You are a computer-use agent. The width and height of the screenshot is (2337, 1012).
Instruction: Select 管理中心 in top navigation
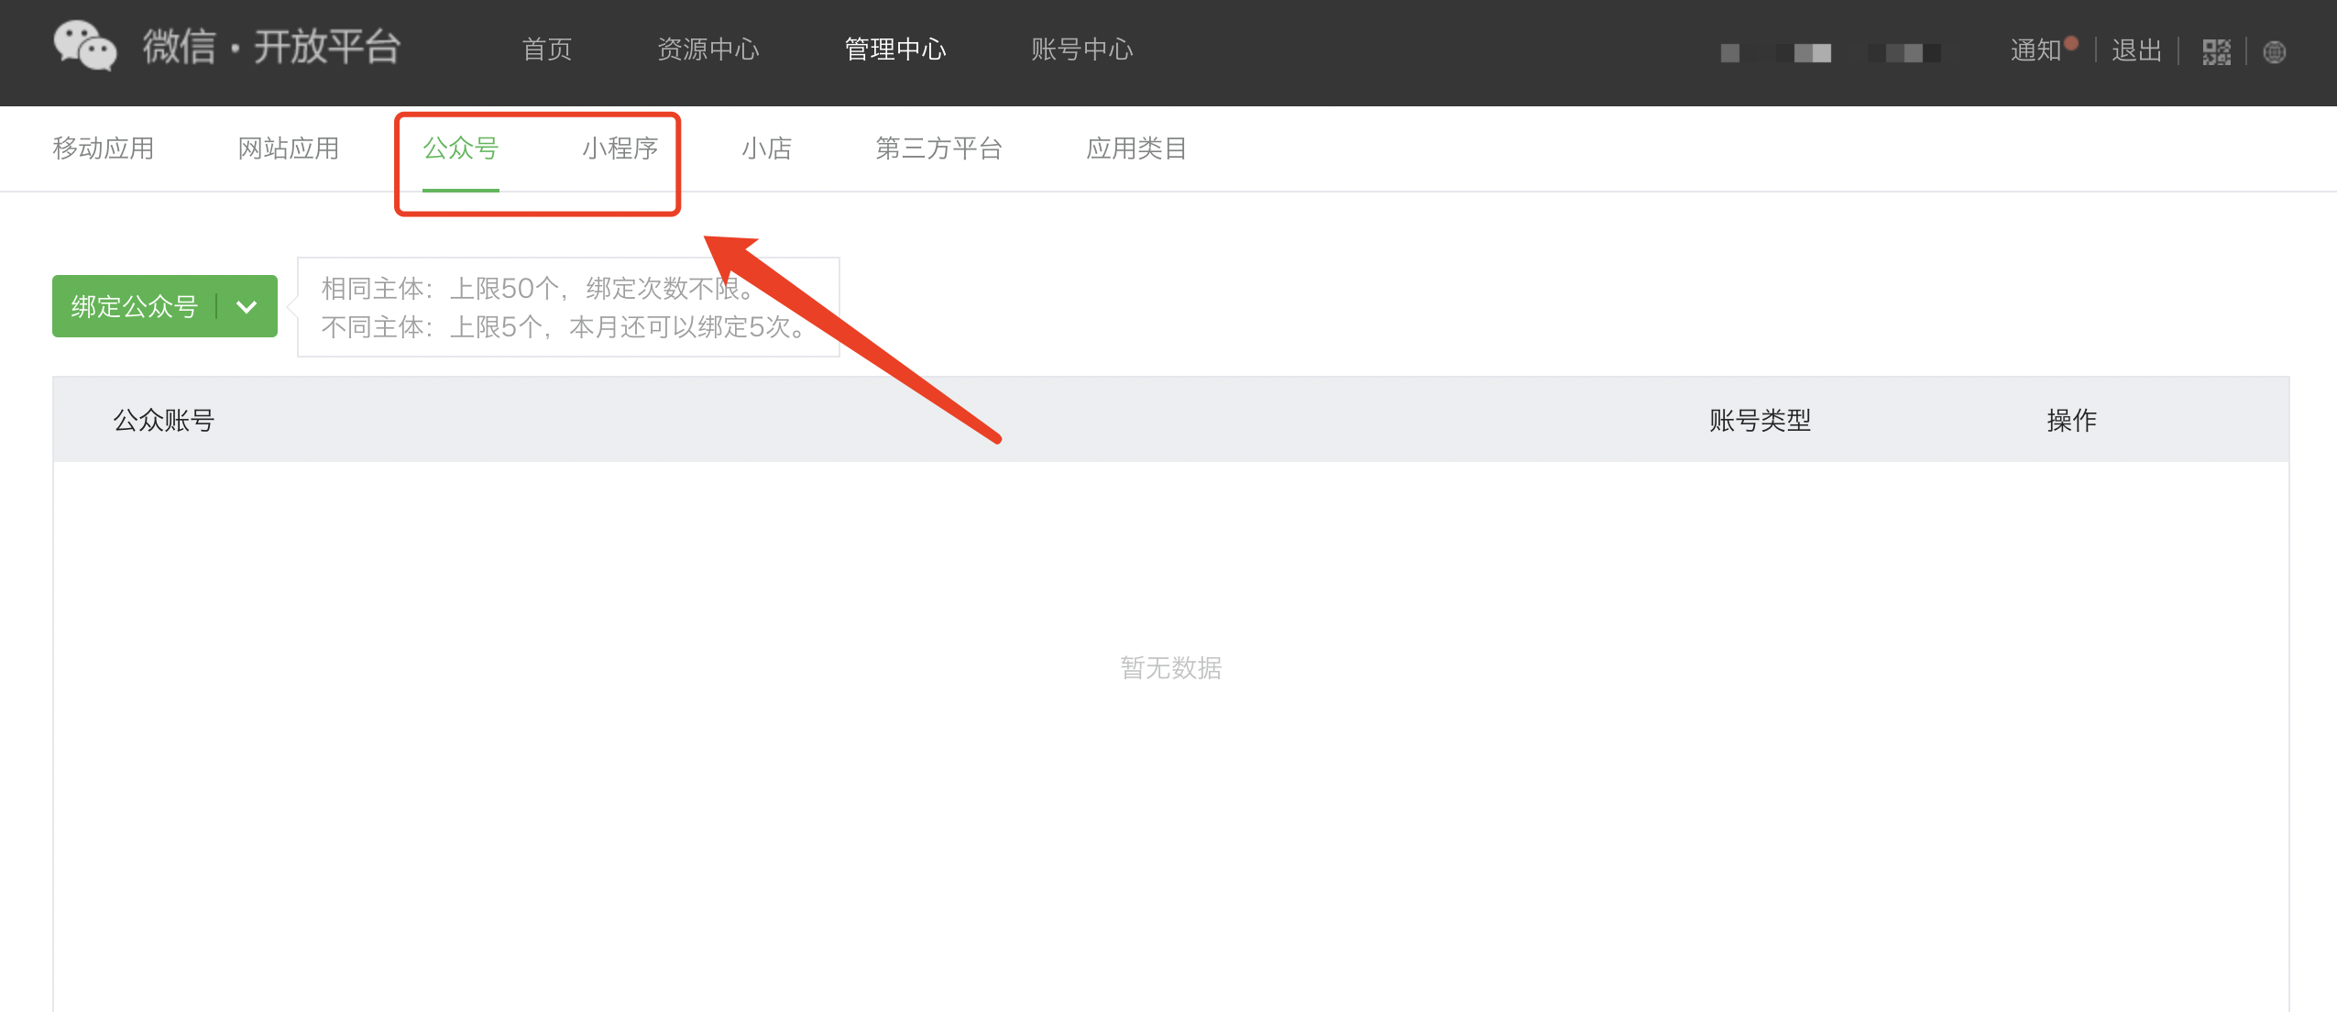pos(895,49)
